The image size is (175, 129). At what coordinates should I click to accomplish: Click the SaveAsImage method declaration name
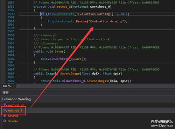point(70,74)
